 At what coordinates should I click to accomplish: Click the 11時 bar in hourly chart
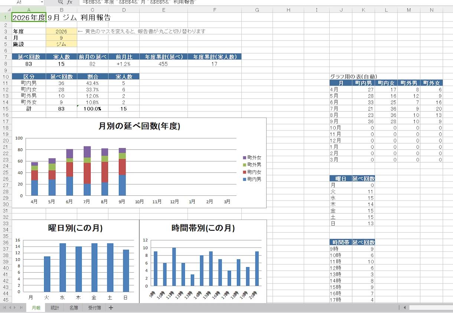(174, 267)
